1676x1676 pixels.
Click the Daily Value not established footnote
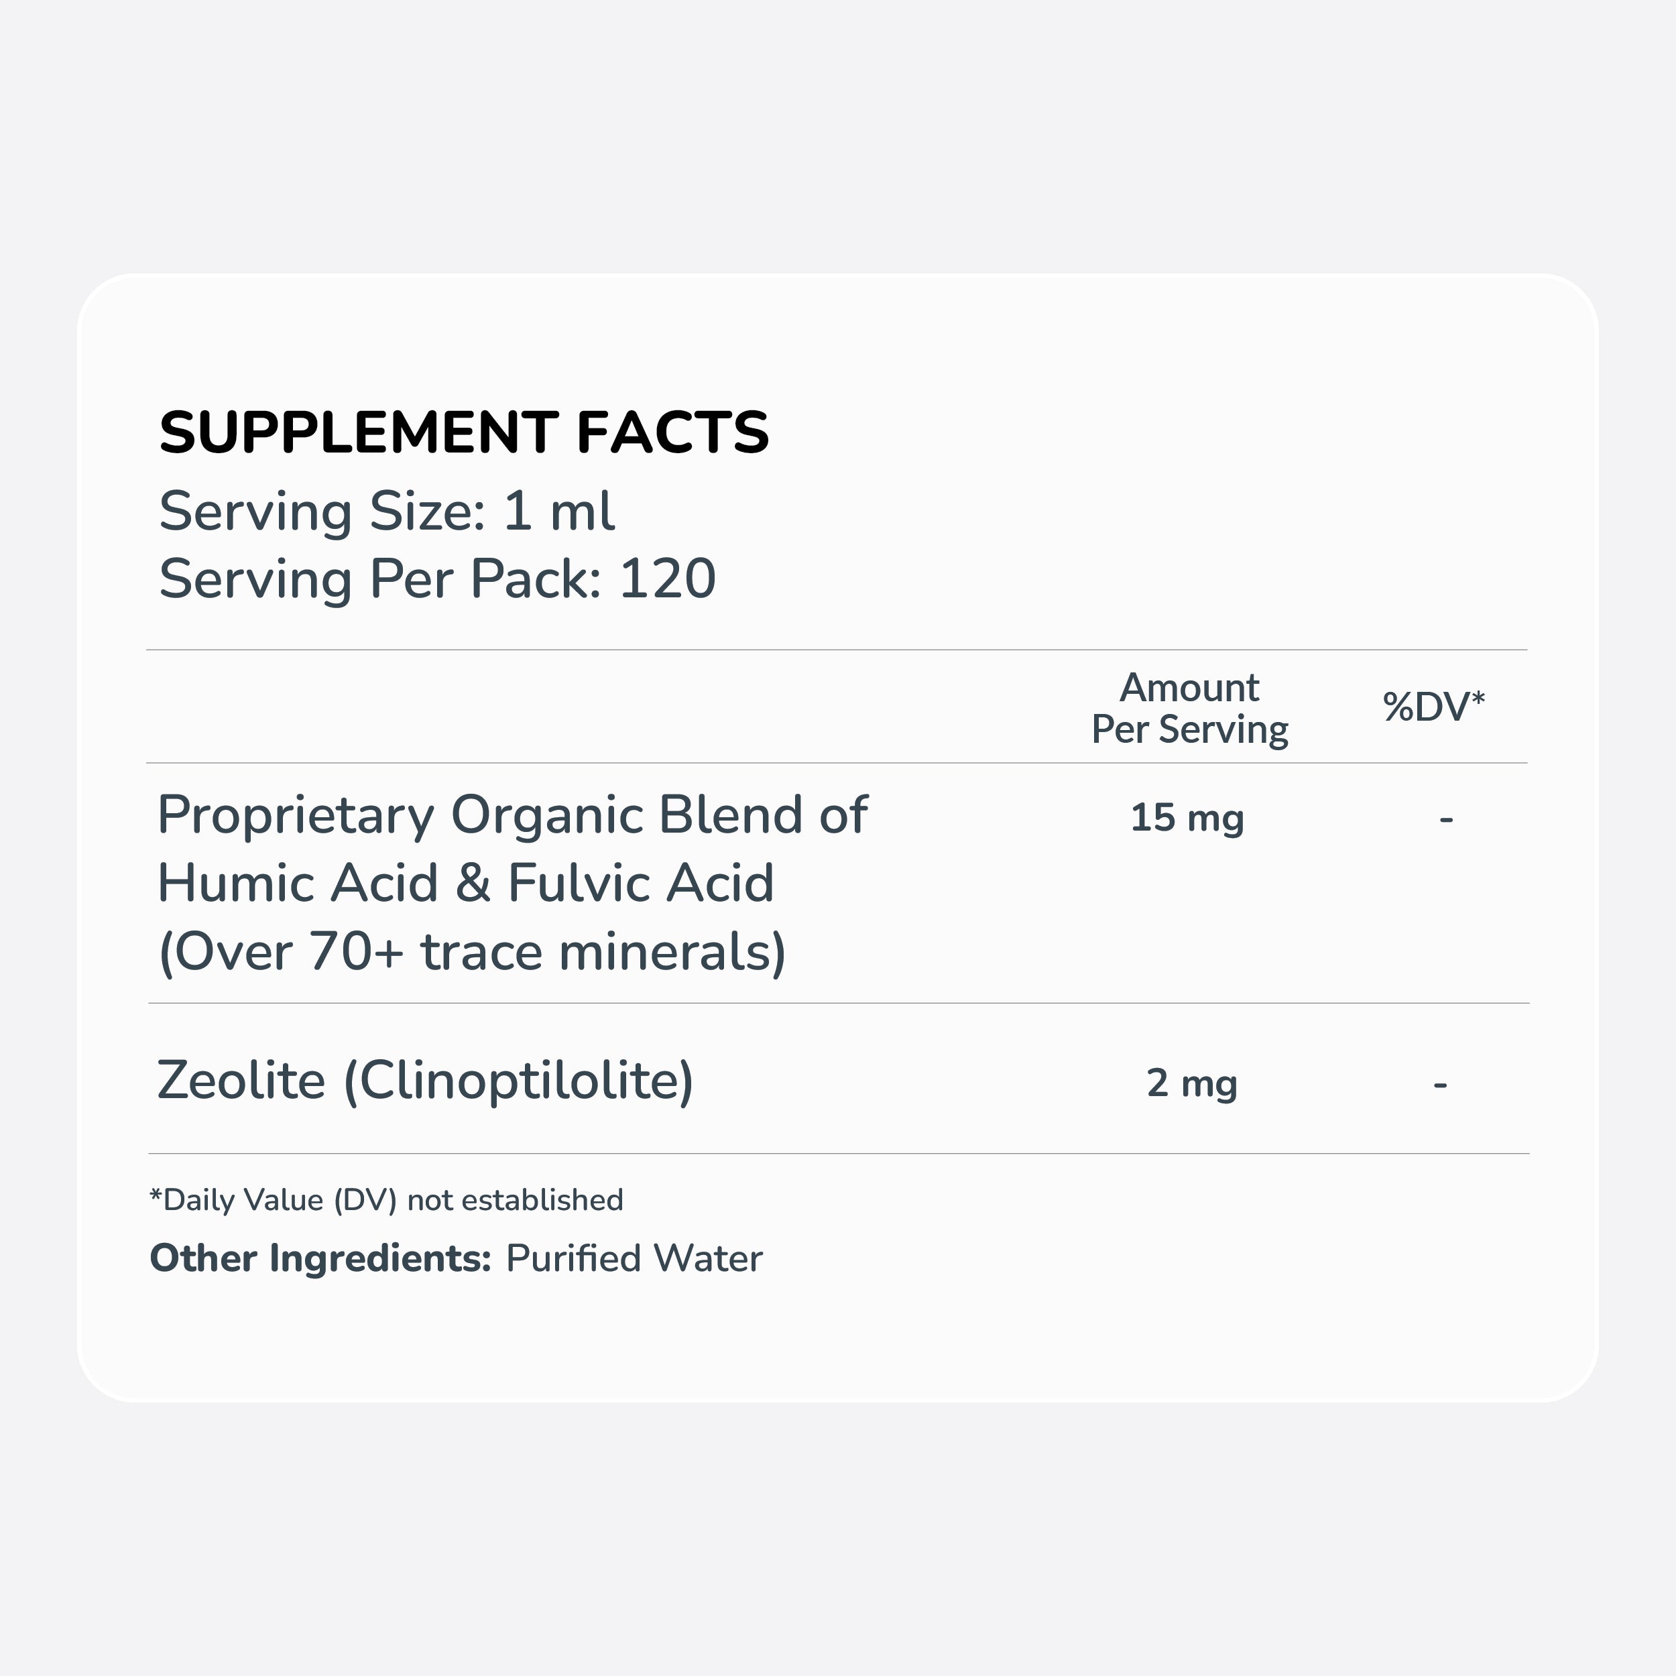387,1200
